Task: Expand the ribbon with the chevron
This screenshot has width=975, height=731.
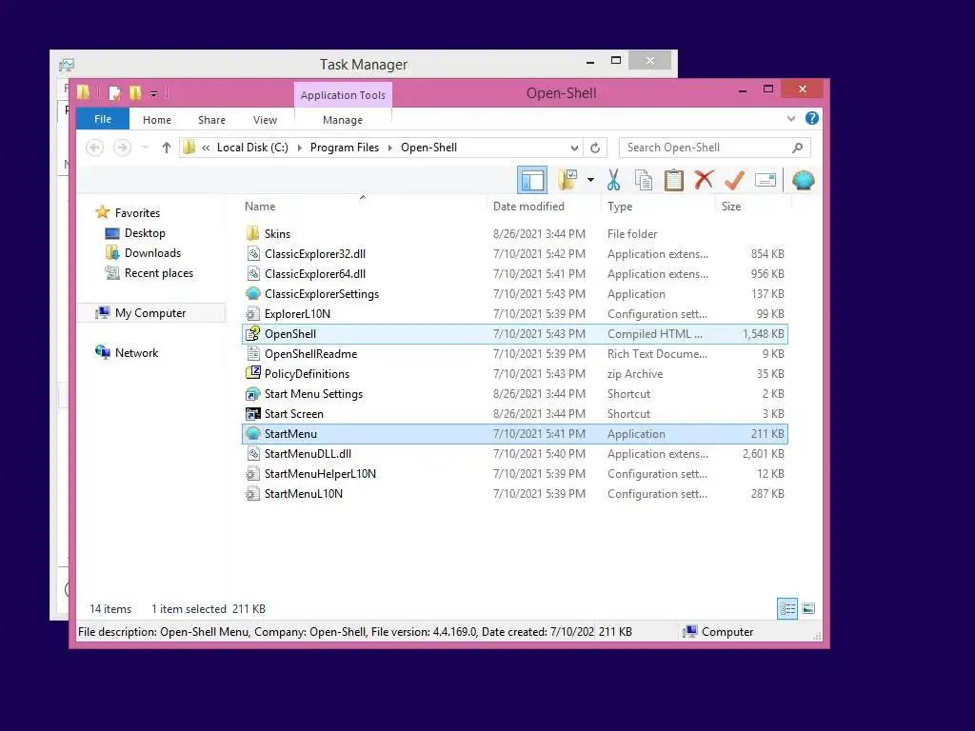Action: coord(791,118)
